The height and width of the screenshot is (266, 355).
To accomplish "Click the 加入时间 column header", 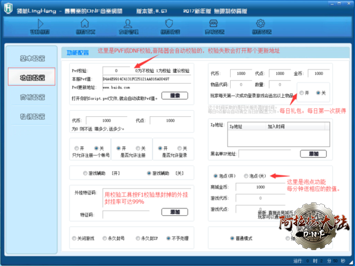I will 295,127.
